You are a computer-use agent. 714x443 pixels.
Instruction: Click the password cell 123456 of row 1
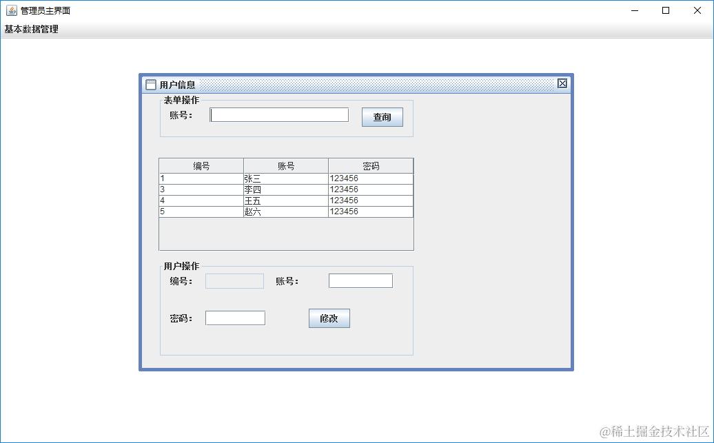coord(371,178)
